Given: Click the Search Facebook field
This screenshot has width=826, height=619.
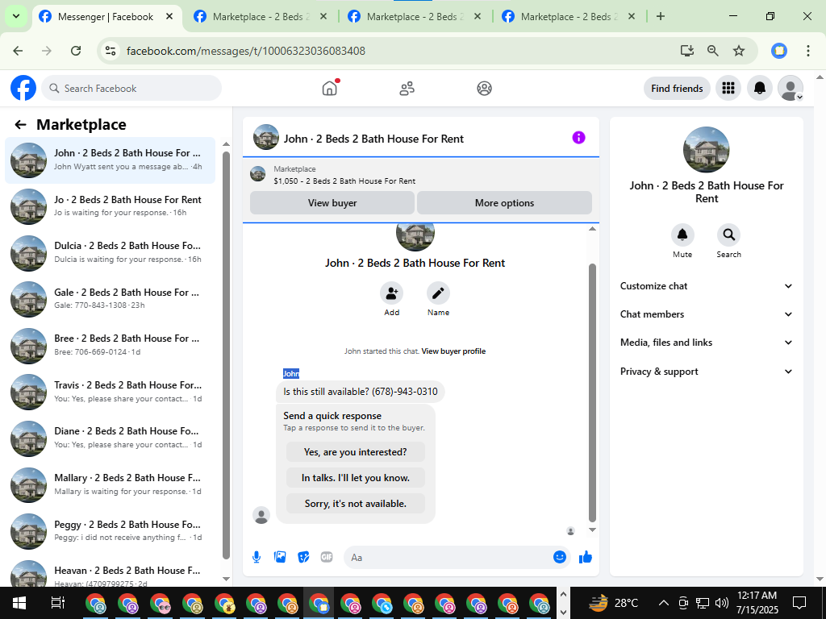Looking at the screenshot, I should click(x=131, y=88).
